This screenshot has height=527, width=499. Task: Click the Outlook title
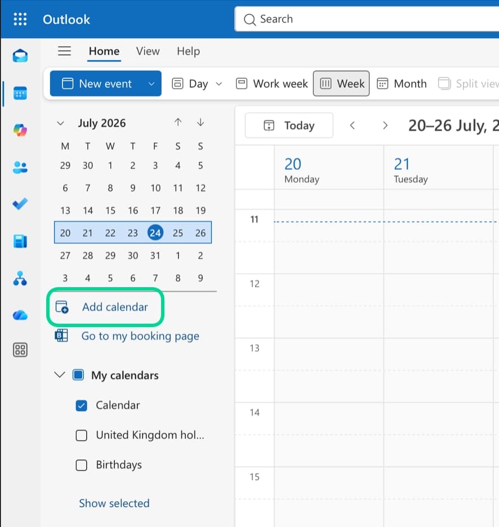pyautogui.click(x=66, y=20)
